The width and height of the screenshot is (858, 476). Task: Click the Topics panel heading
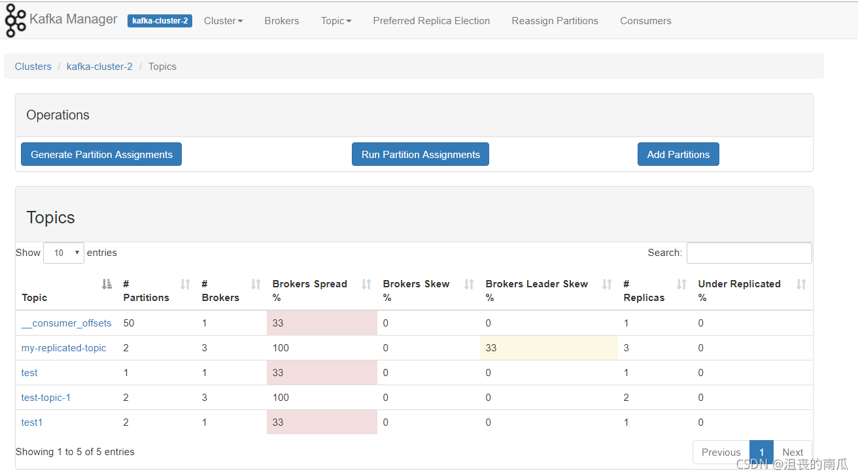coord(51,217)
